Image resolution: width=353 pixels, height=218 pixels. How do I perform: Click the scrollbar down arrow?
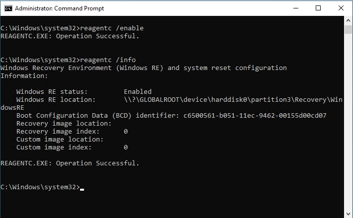(x=348, y=214)
